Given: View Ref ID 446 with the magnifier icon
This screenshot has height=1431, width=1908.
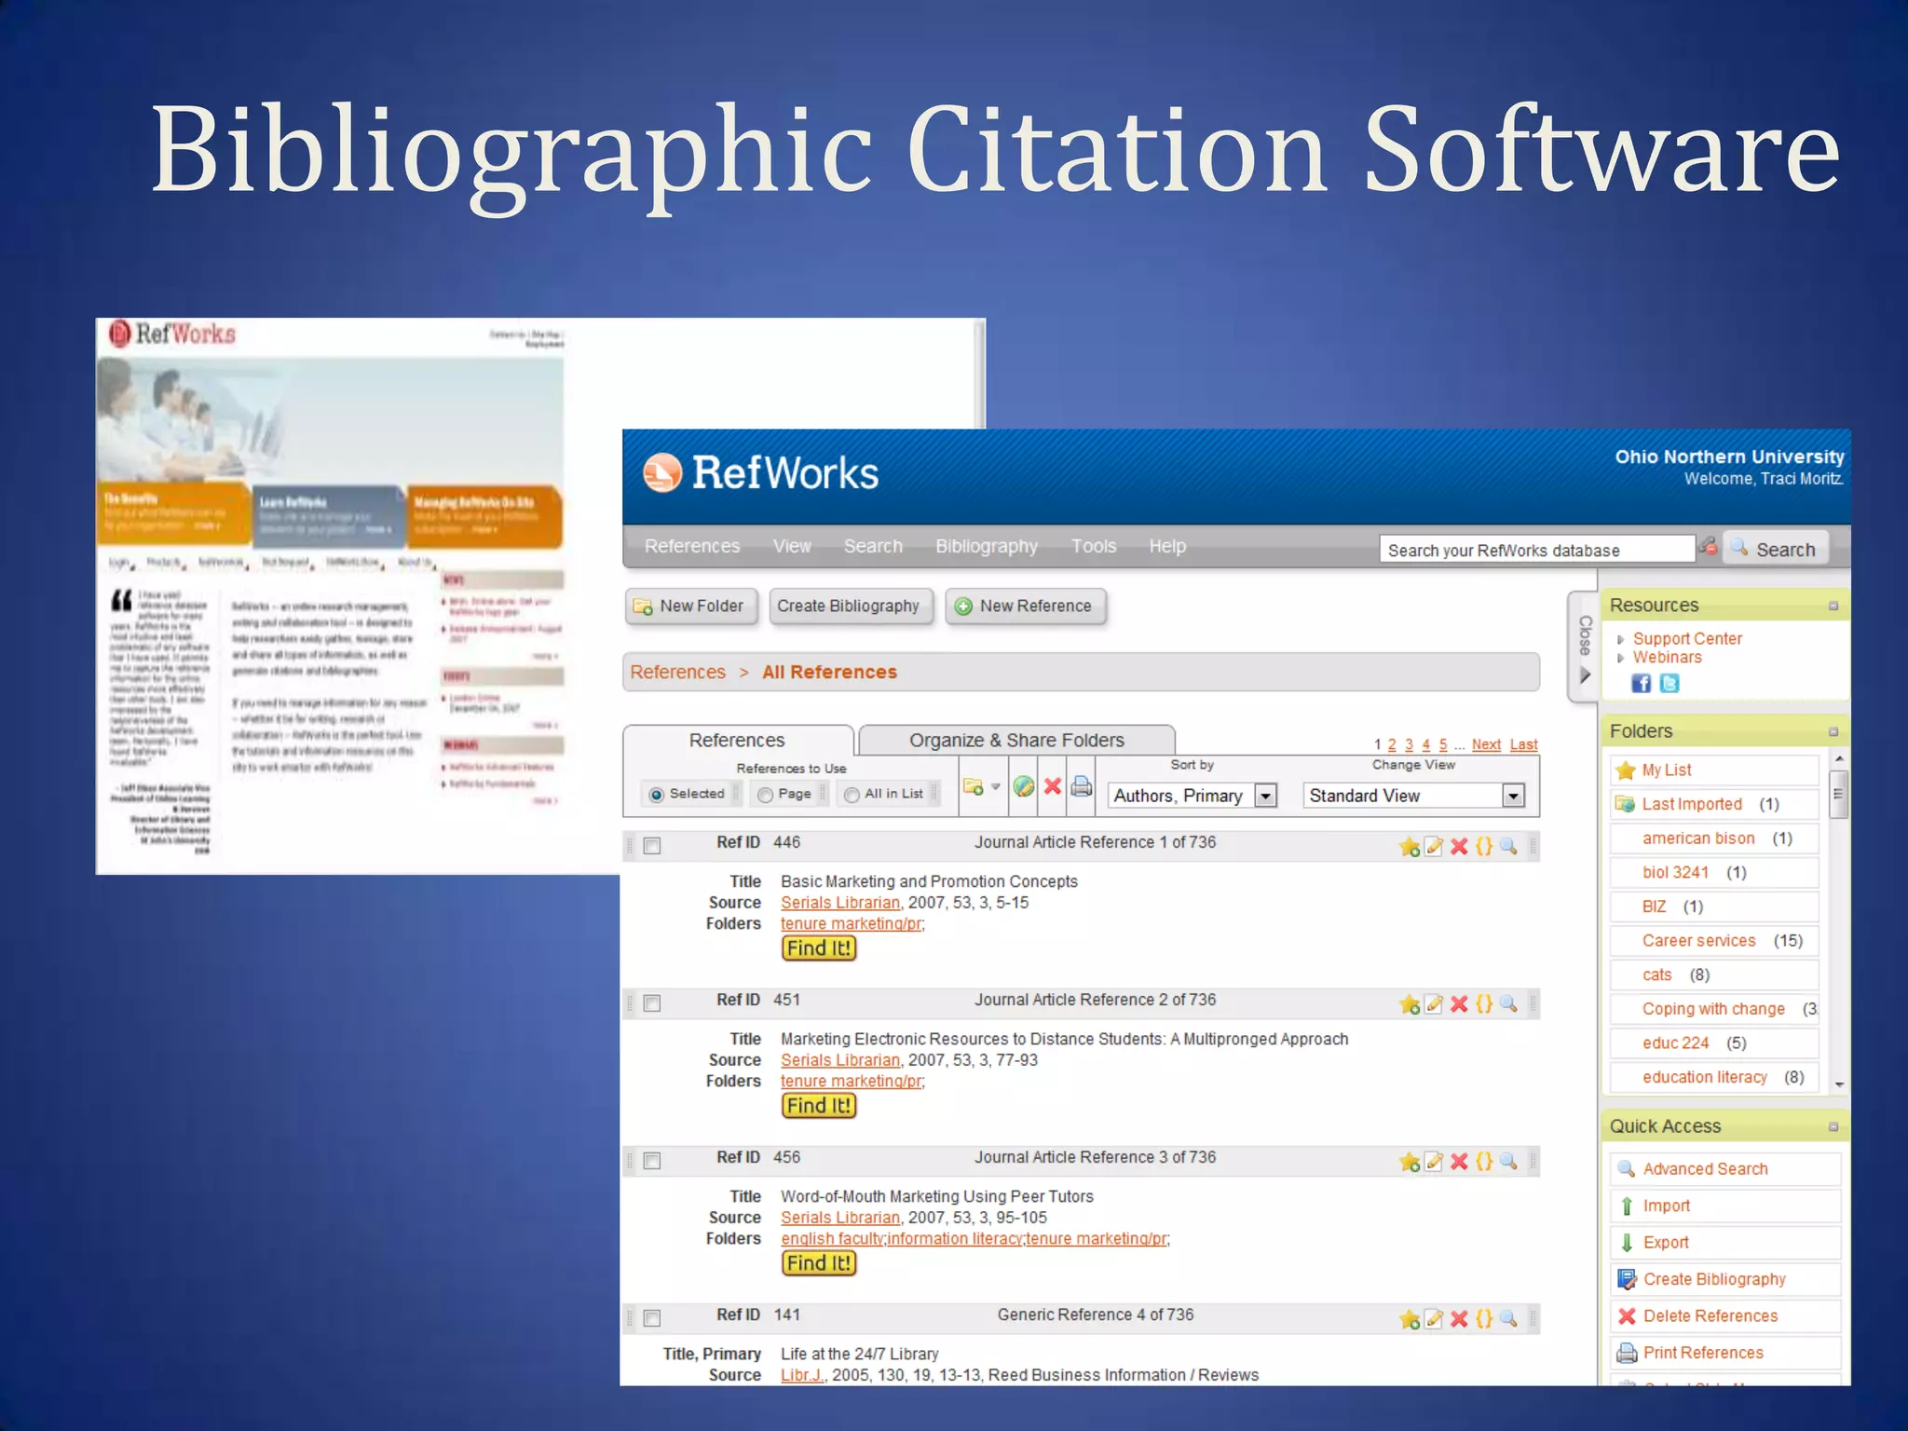Looking at the screenshot, I should (x=1508, y=847).
